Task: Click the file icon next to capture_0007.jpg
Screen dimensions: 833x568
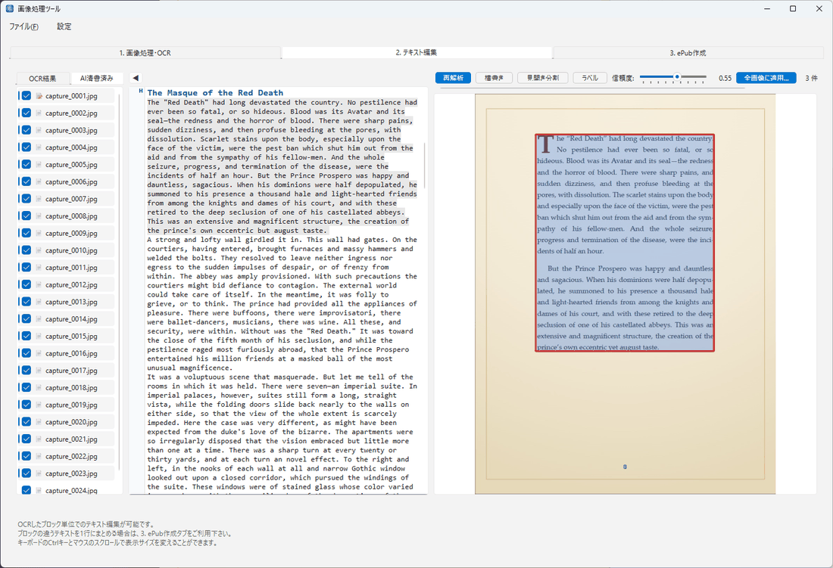Action: pos(39,199)
